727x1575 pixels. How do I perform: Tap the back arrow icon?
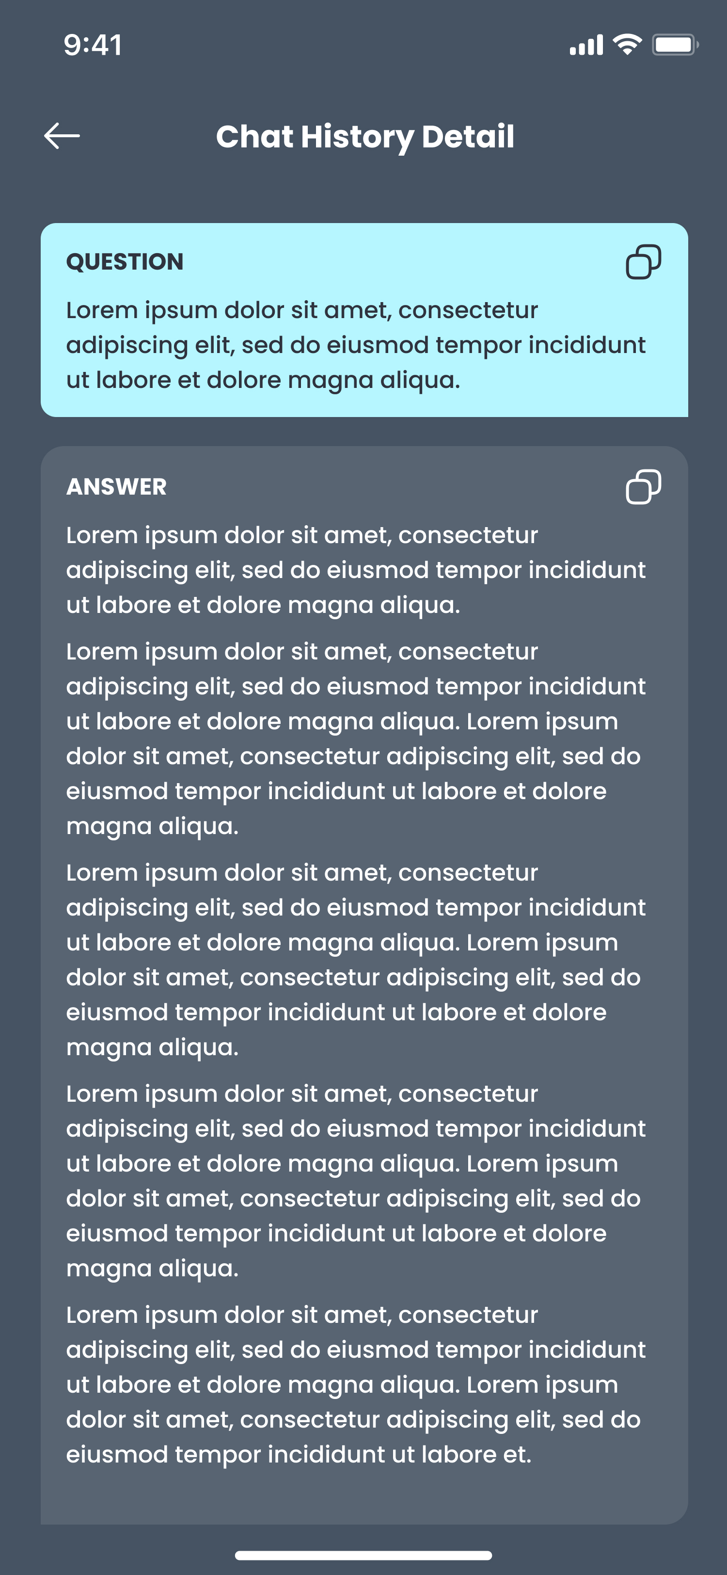tap(63, 136)
